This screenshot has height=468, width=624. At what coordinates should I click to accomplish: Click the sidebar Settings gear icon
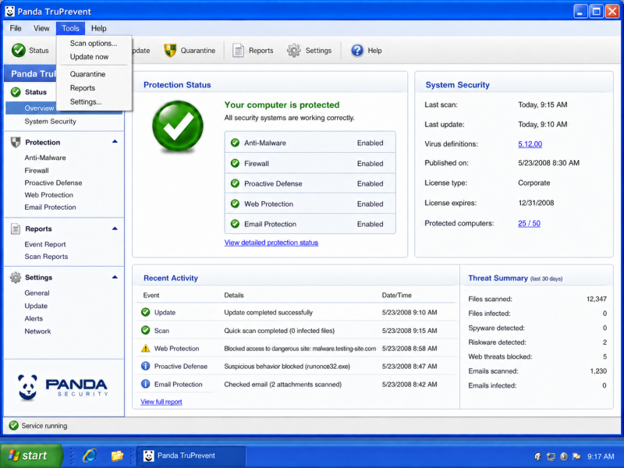[16, 278]
